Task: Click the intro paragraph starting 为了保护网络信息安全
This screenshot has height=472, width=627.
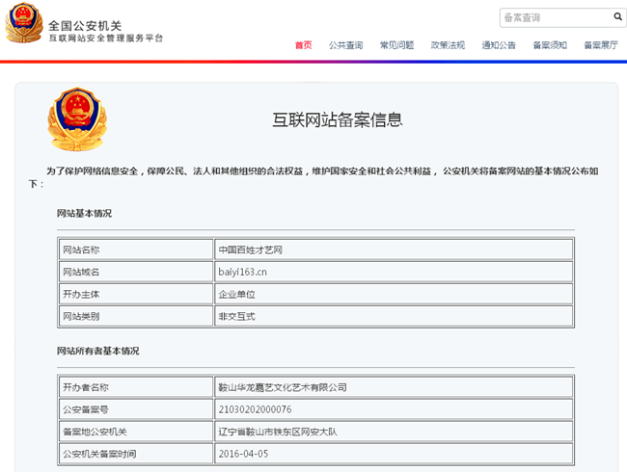Action: (313, 177)
